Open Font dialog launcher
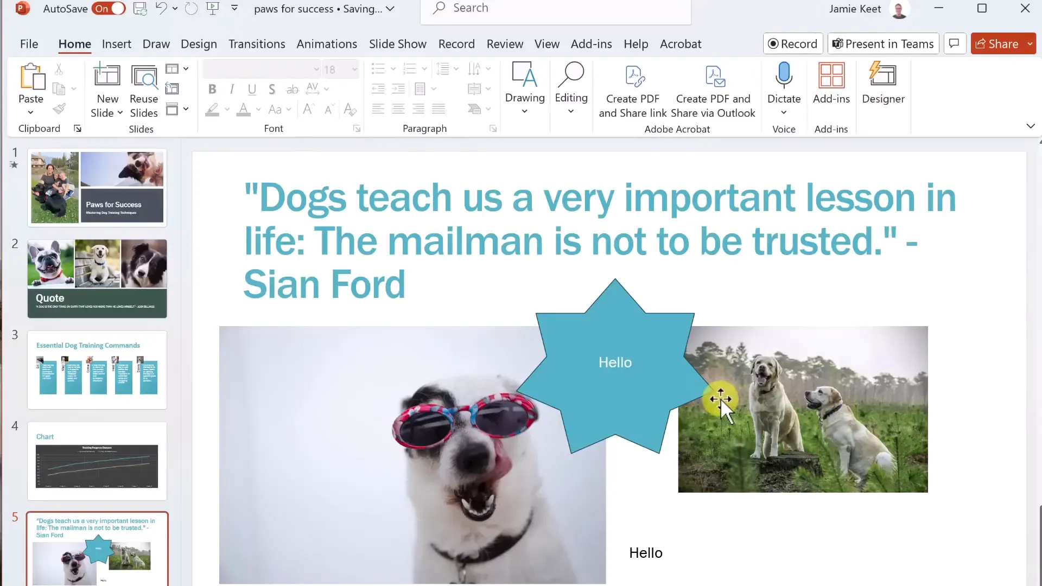The height and width of the screenshot is (586, 1042). pyautogui.click(x=357, y=129)
